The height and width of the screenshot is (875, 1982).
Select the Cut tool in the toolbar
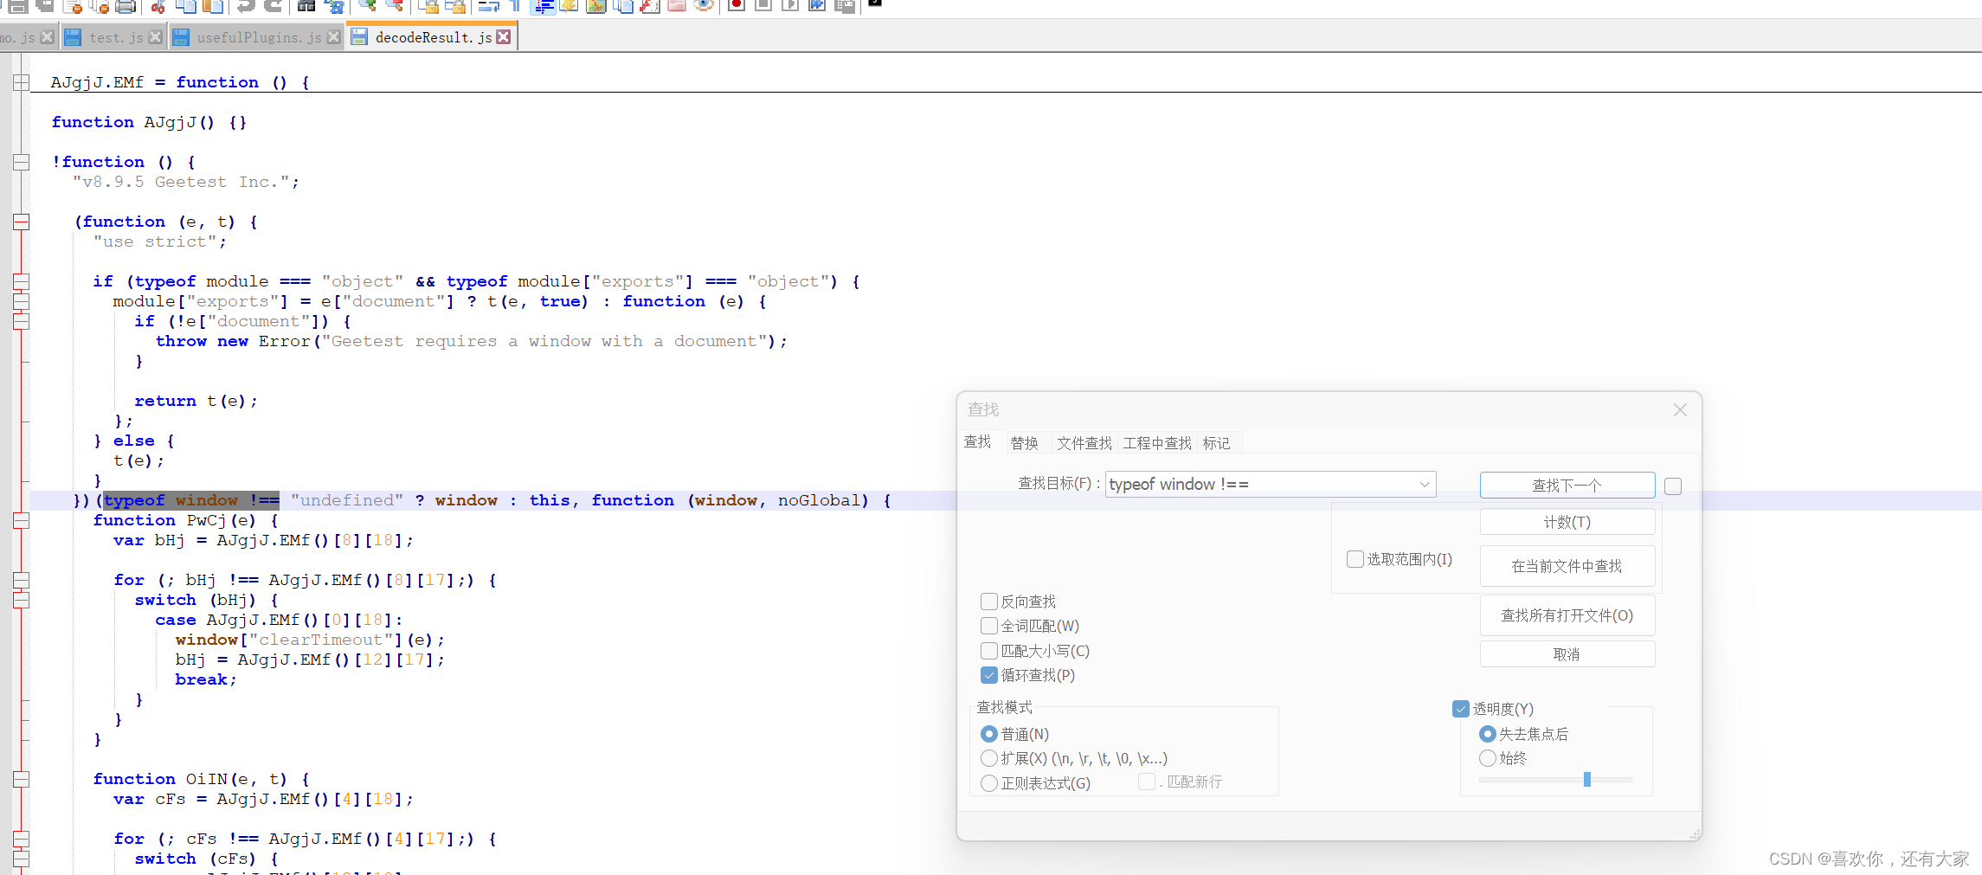[158, 7]
